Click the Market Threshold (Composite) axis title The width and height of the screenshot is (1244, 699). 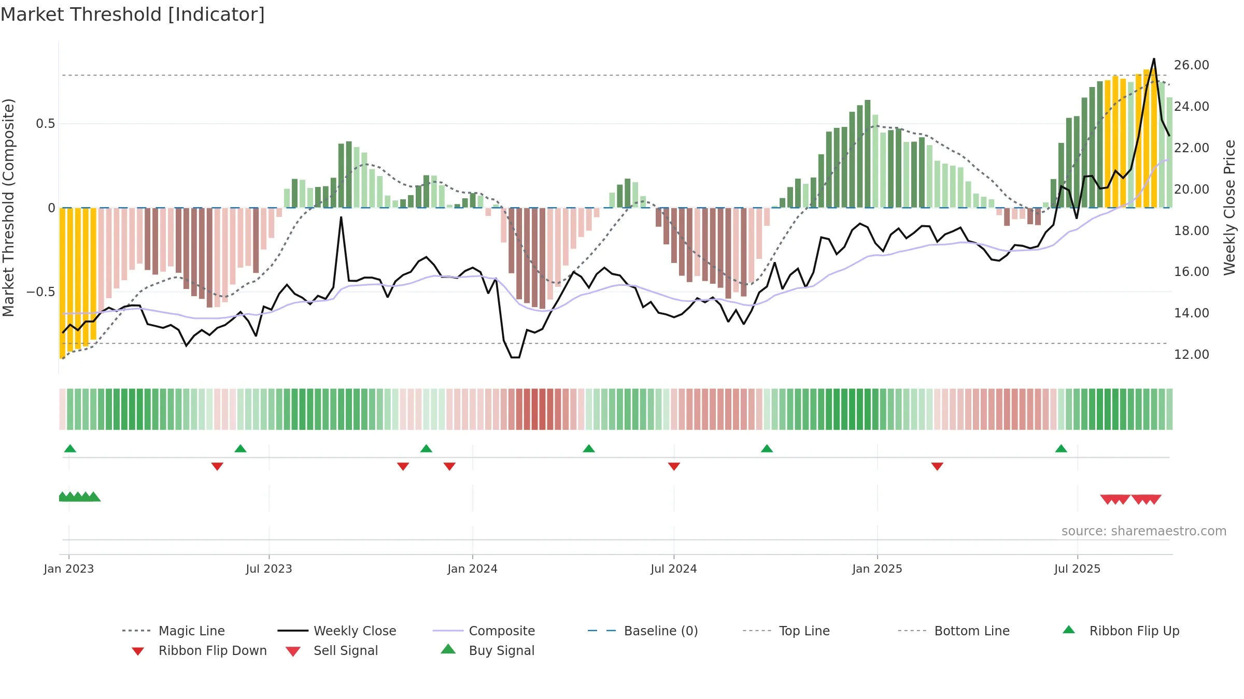(8, 208)
